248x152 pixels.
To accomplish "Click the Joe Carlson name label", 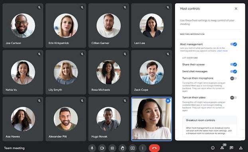I will tap(13, 43).
